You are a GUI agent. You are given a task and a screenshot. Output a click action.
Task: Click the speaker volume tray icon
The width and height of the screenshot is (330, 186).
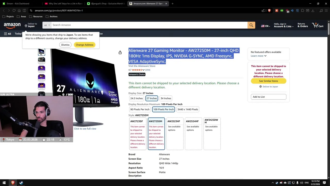301,183
